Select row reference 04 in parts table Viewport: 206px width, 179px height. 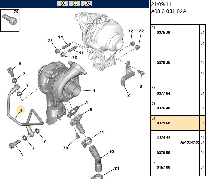coord(153,118)
